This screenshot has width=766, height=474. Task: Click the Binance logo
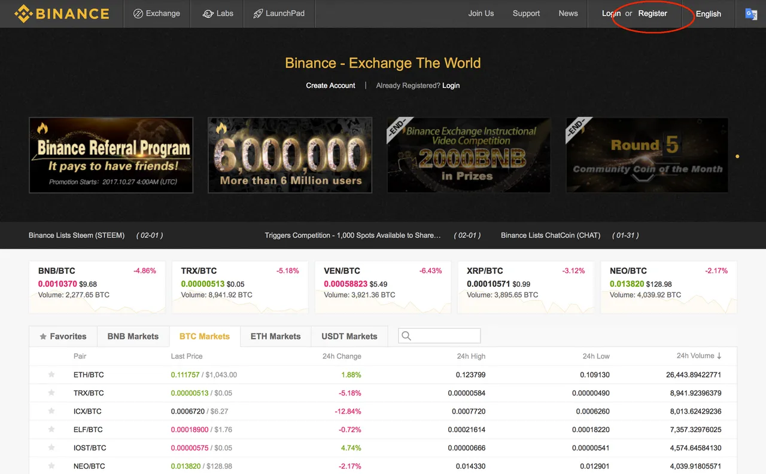62,13
